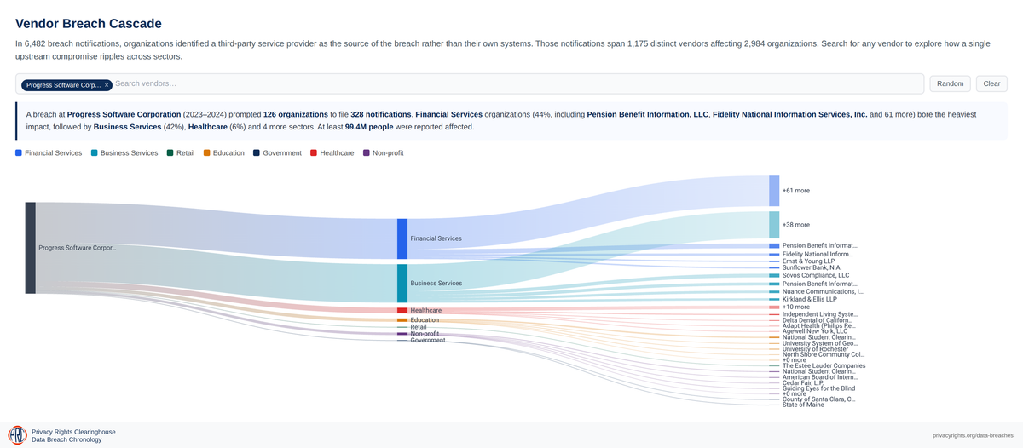Expand the +61 more organizations group
Screen dimensions: 1023x448
coord(774,191)
